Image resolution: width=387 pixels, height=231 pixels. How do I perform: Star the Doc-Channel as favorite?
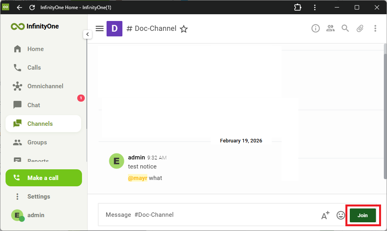pyautogui.click(x=184, y=29)
